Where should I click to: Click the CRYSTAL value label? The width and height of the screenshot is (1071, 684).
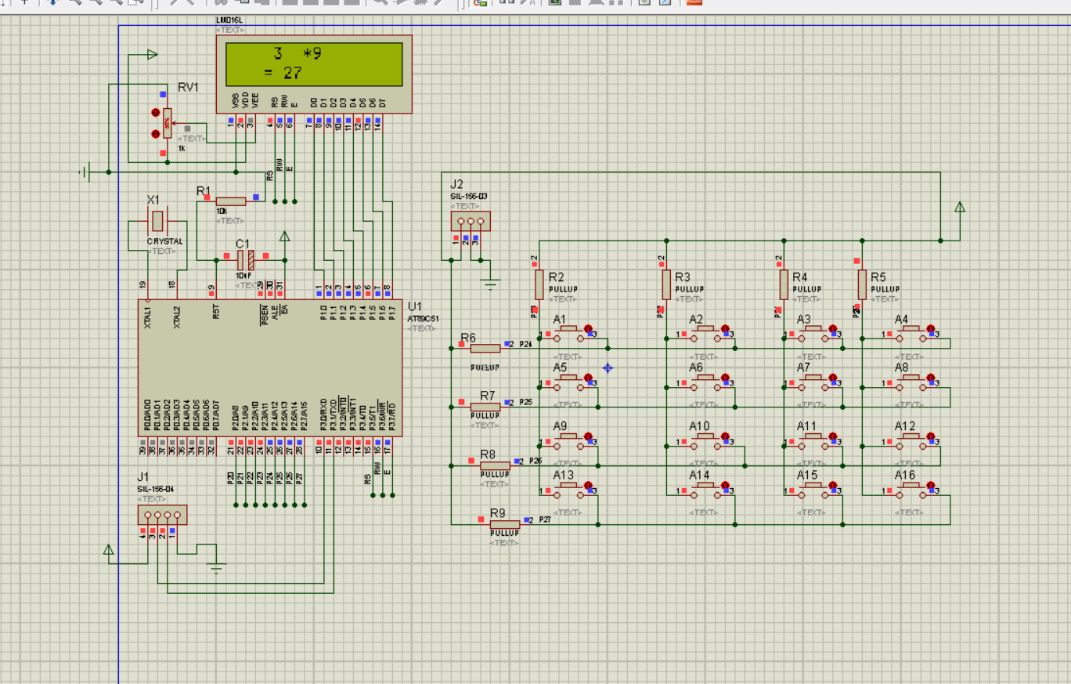164,241
